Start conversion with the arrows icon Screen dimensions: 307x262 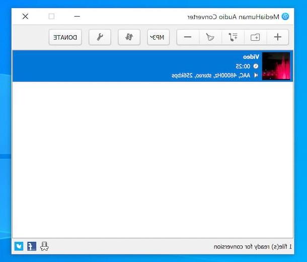point(129,37)
